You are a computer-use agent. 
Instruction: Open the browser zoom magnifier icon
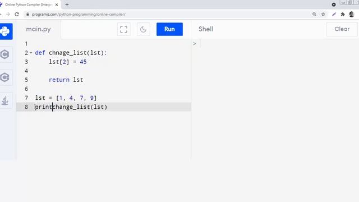coord(314,14)
